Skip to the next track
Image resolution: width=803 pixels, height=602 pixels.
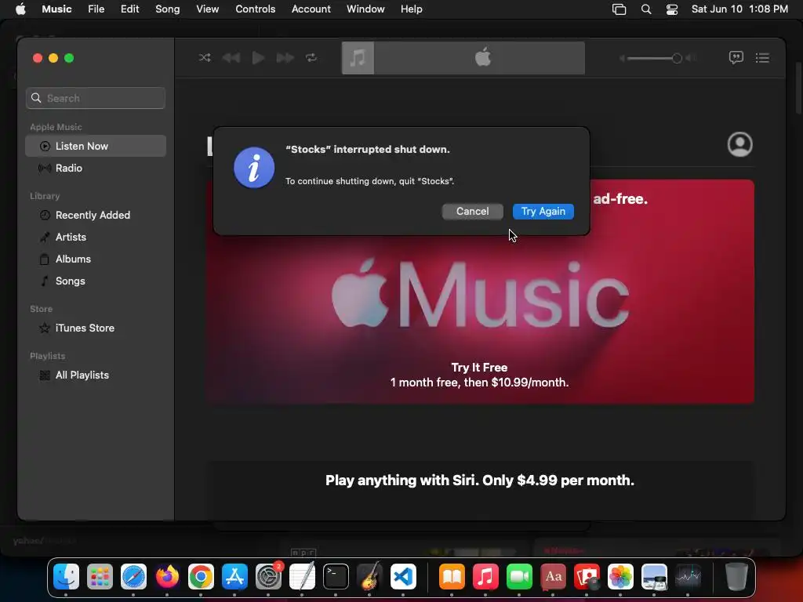285,57
